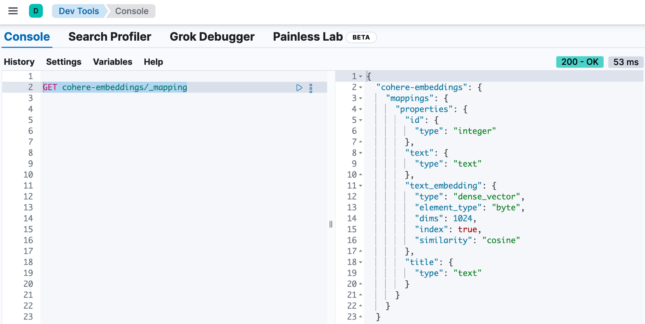Click "cohere-embeddings/_mapping" path in editor
Screen dimensions: 645x324
point(124,87)
